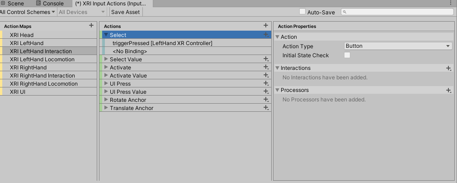The image size is (457, 183).
Task: Enable the Auto-Save checkbox
Action: (x=303, y=12)
